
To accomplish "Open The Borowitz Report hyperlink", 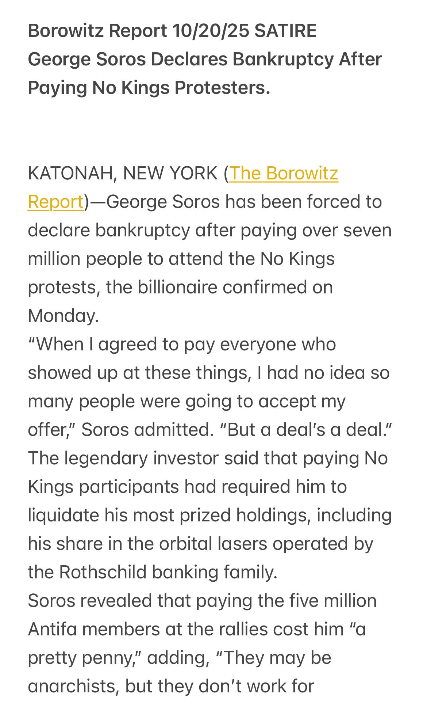I will pos(283,173).
